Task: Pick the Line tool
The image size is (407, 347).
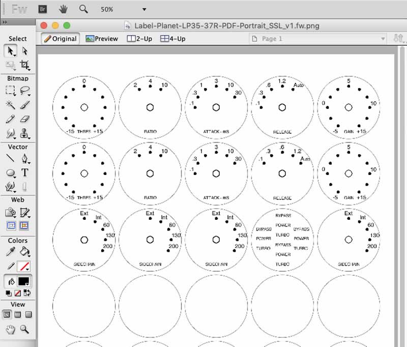Action: (x=10, y=159)
